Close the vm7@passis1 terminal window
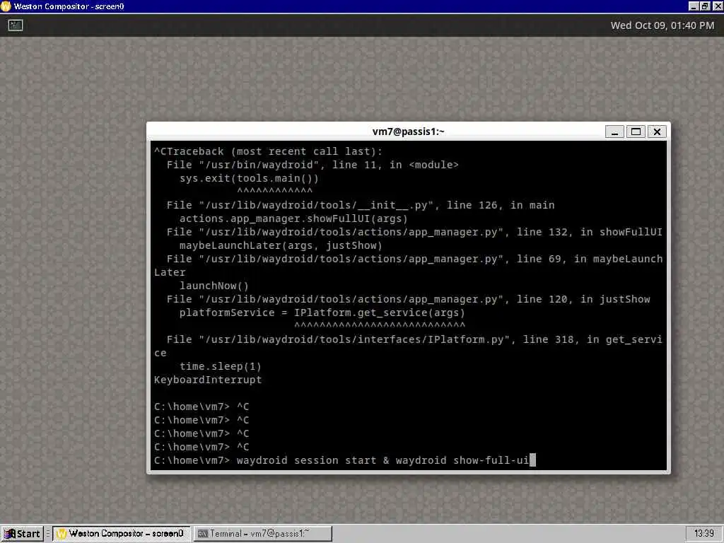The image size is (724, 543). pyautogui.click(x=657, y=132)
